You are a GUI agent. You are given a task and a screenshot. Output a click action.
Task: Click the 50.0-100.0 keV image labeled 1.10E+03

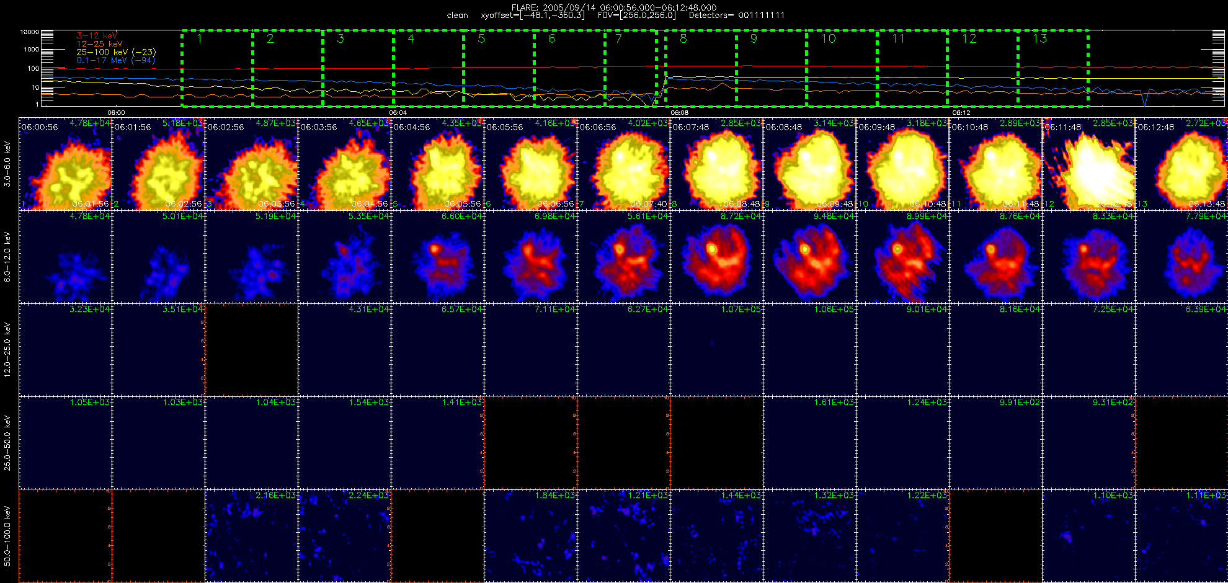tap(1089, 536)
